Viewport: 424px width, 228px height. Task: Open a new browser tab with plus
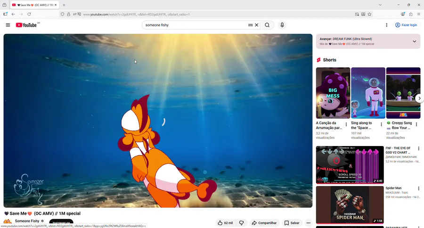[64, 5]
